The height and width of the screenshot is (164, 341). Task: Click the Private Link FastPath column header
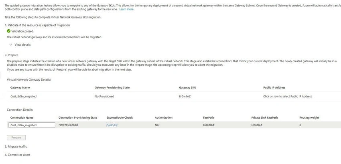click(x=264, y=117)
